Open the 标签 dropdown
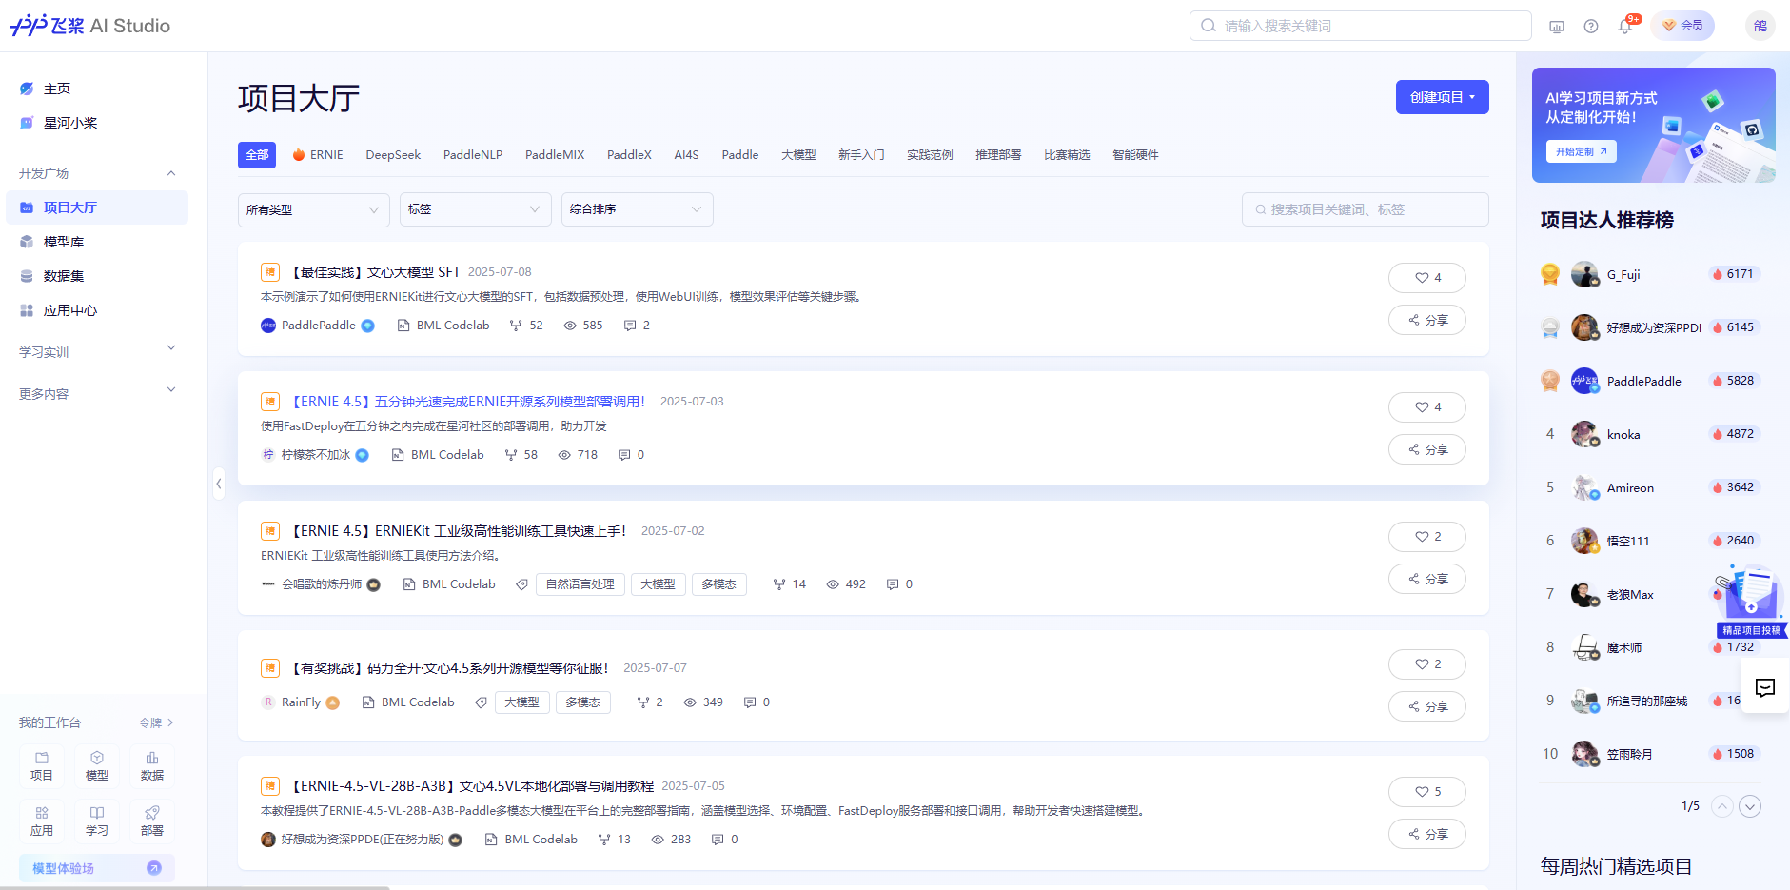This screenshot has width=1790, height=890. point(476,209)
